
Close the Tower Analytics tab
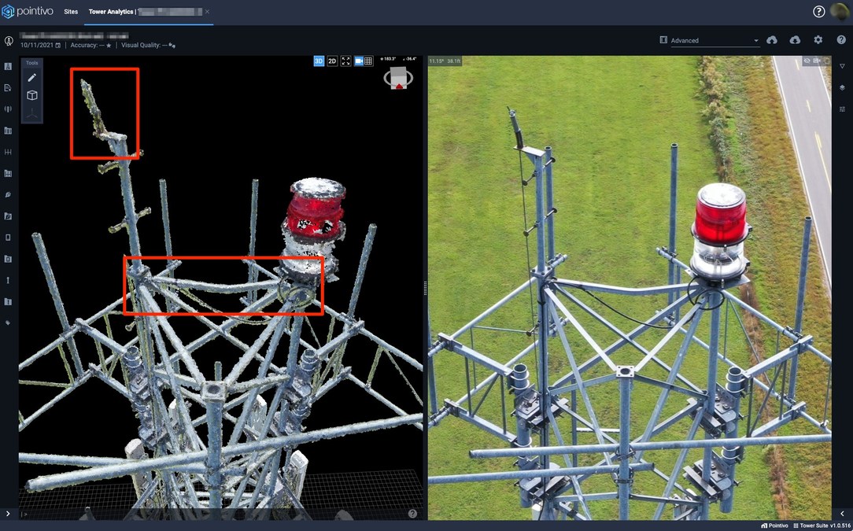click(207, 12)
